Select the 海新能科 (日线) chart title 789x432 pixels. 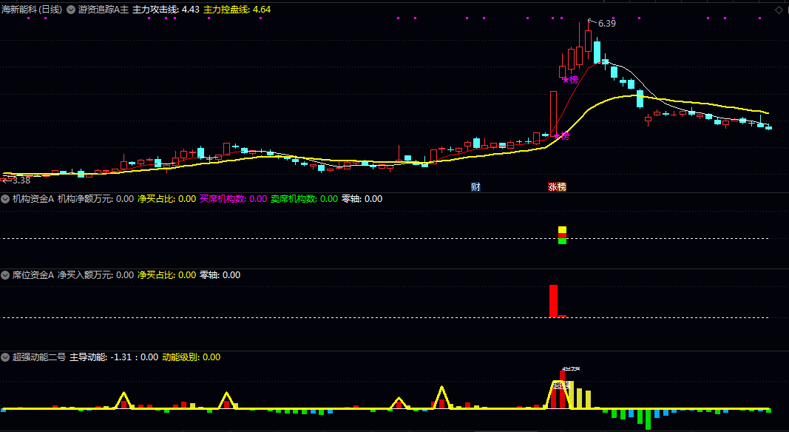[x=32, y=10]
